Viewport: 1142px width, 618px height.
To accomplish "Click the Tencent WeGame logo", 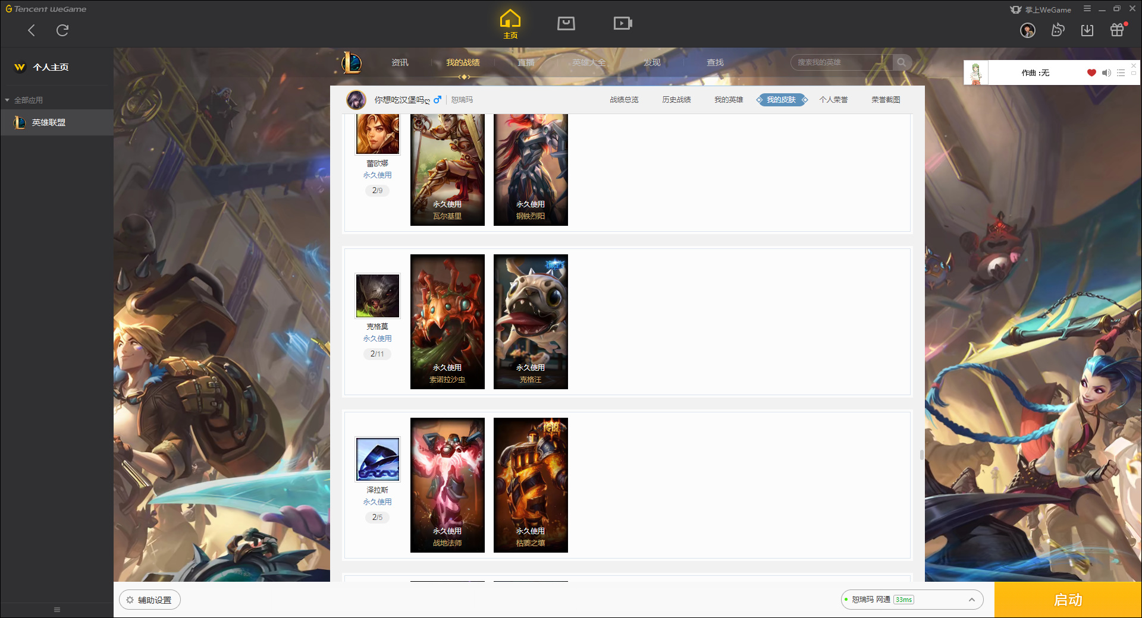I will 46,9.
